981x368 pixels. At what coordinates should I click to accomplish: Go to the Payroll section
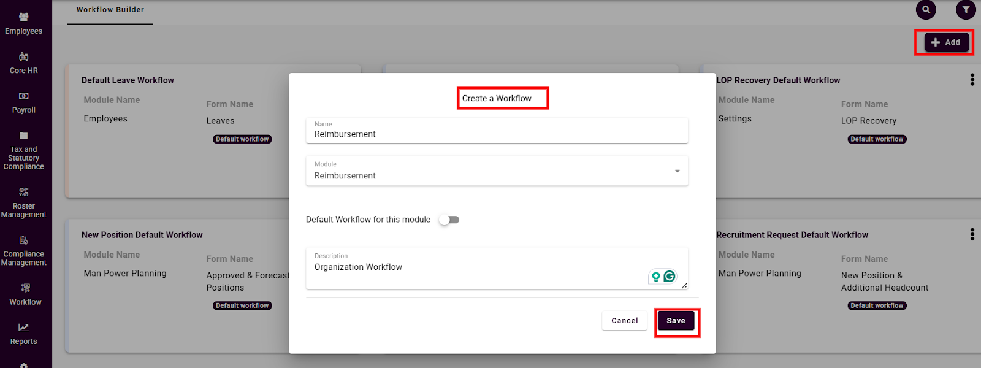click(x=23, y=102)
